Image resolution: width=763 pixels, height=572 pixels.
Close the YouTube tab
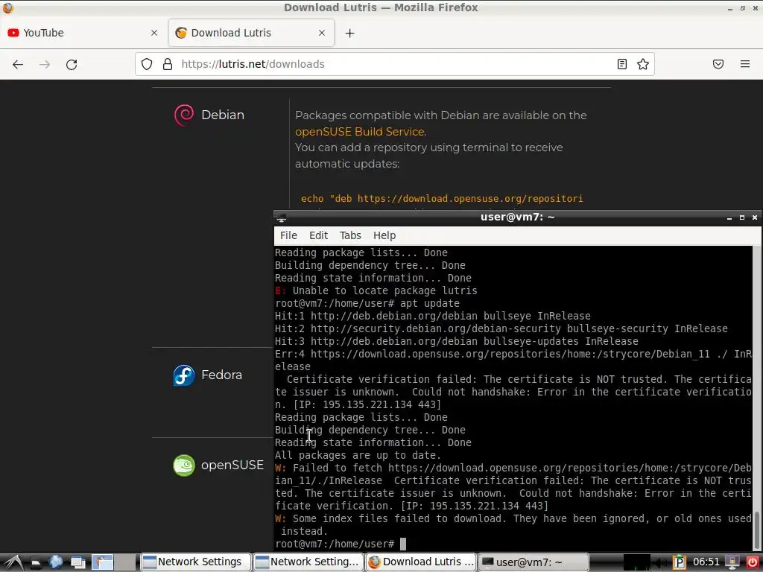(154, 33)
